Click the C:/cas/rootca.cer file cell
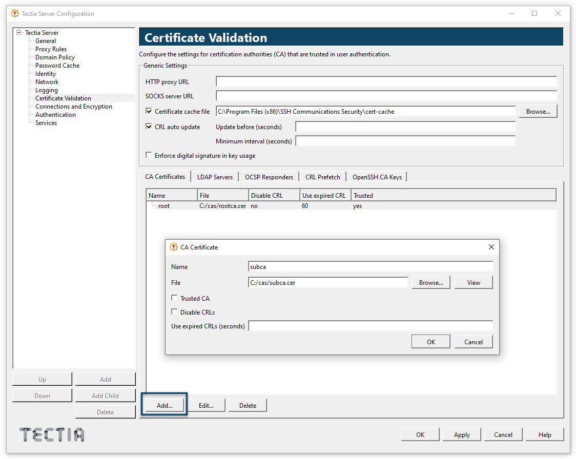Viewport: 576px width, 459px height. (x=222, y=205)
